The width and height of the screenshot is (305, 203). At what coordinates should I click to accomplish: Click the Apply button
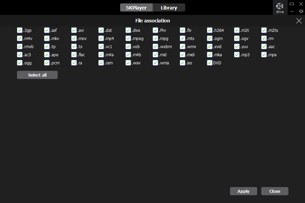(x=243, y=191)
